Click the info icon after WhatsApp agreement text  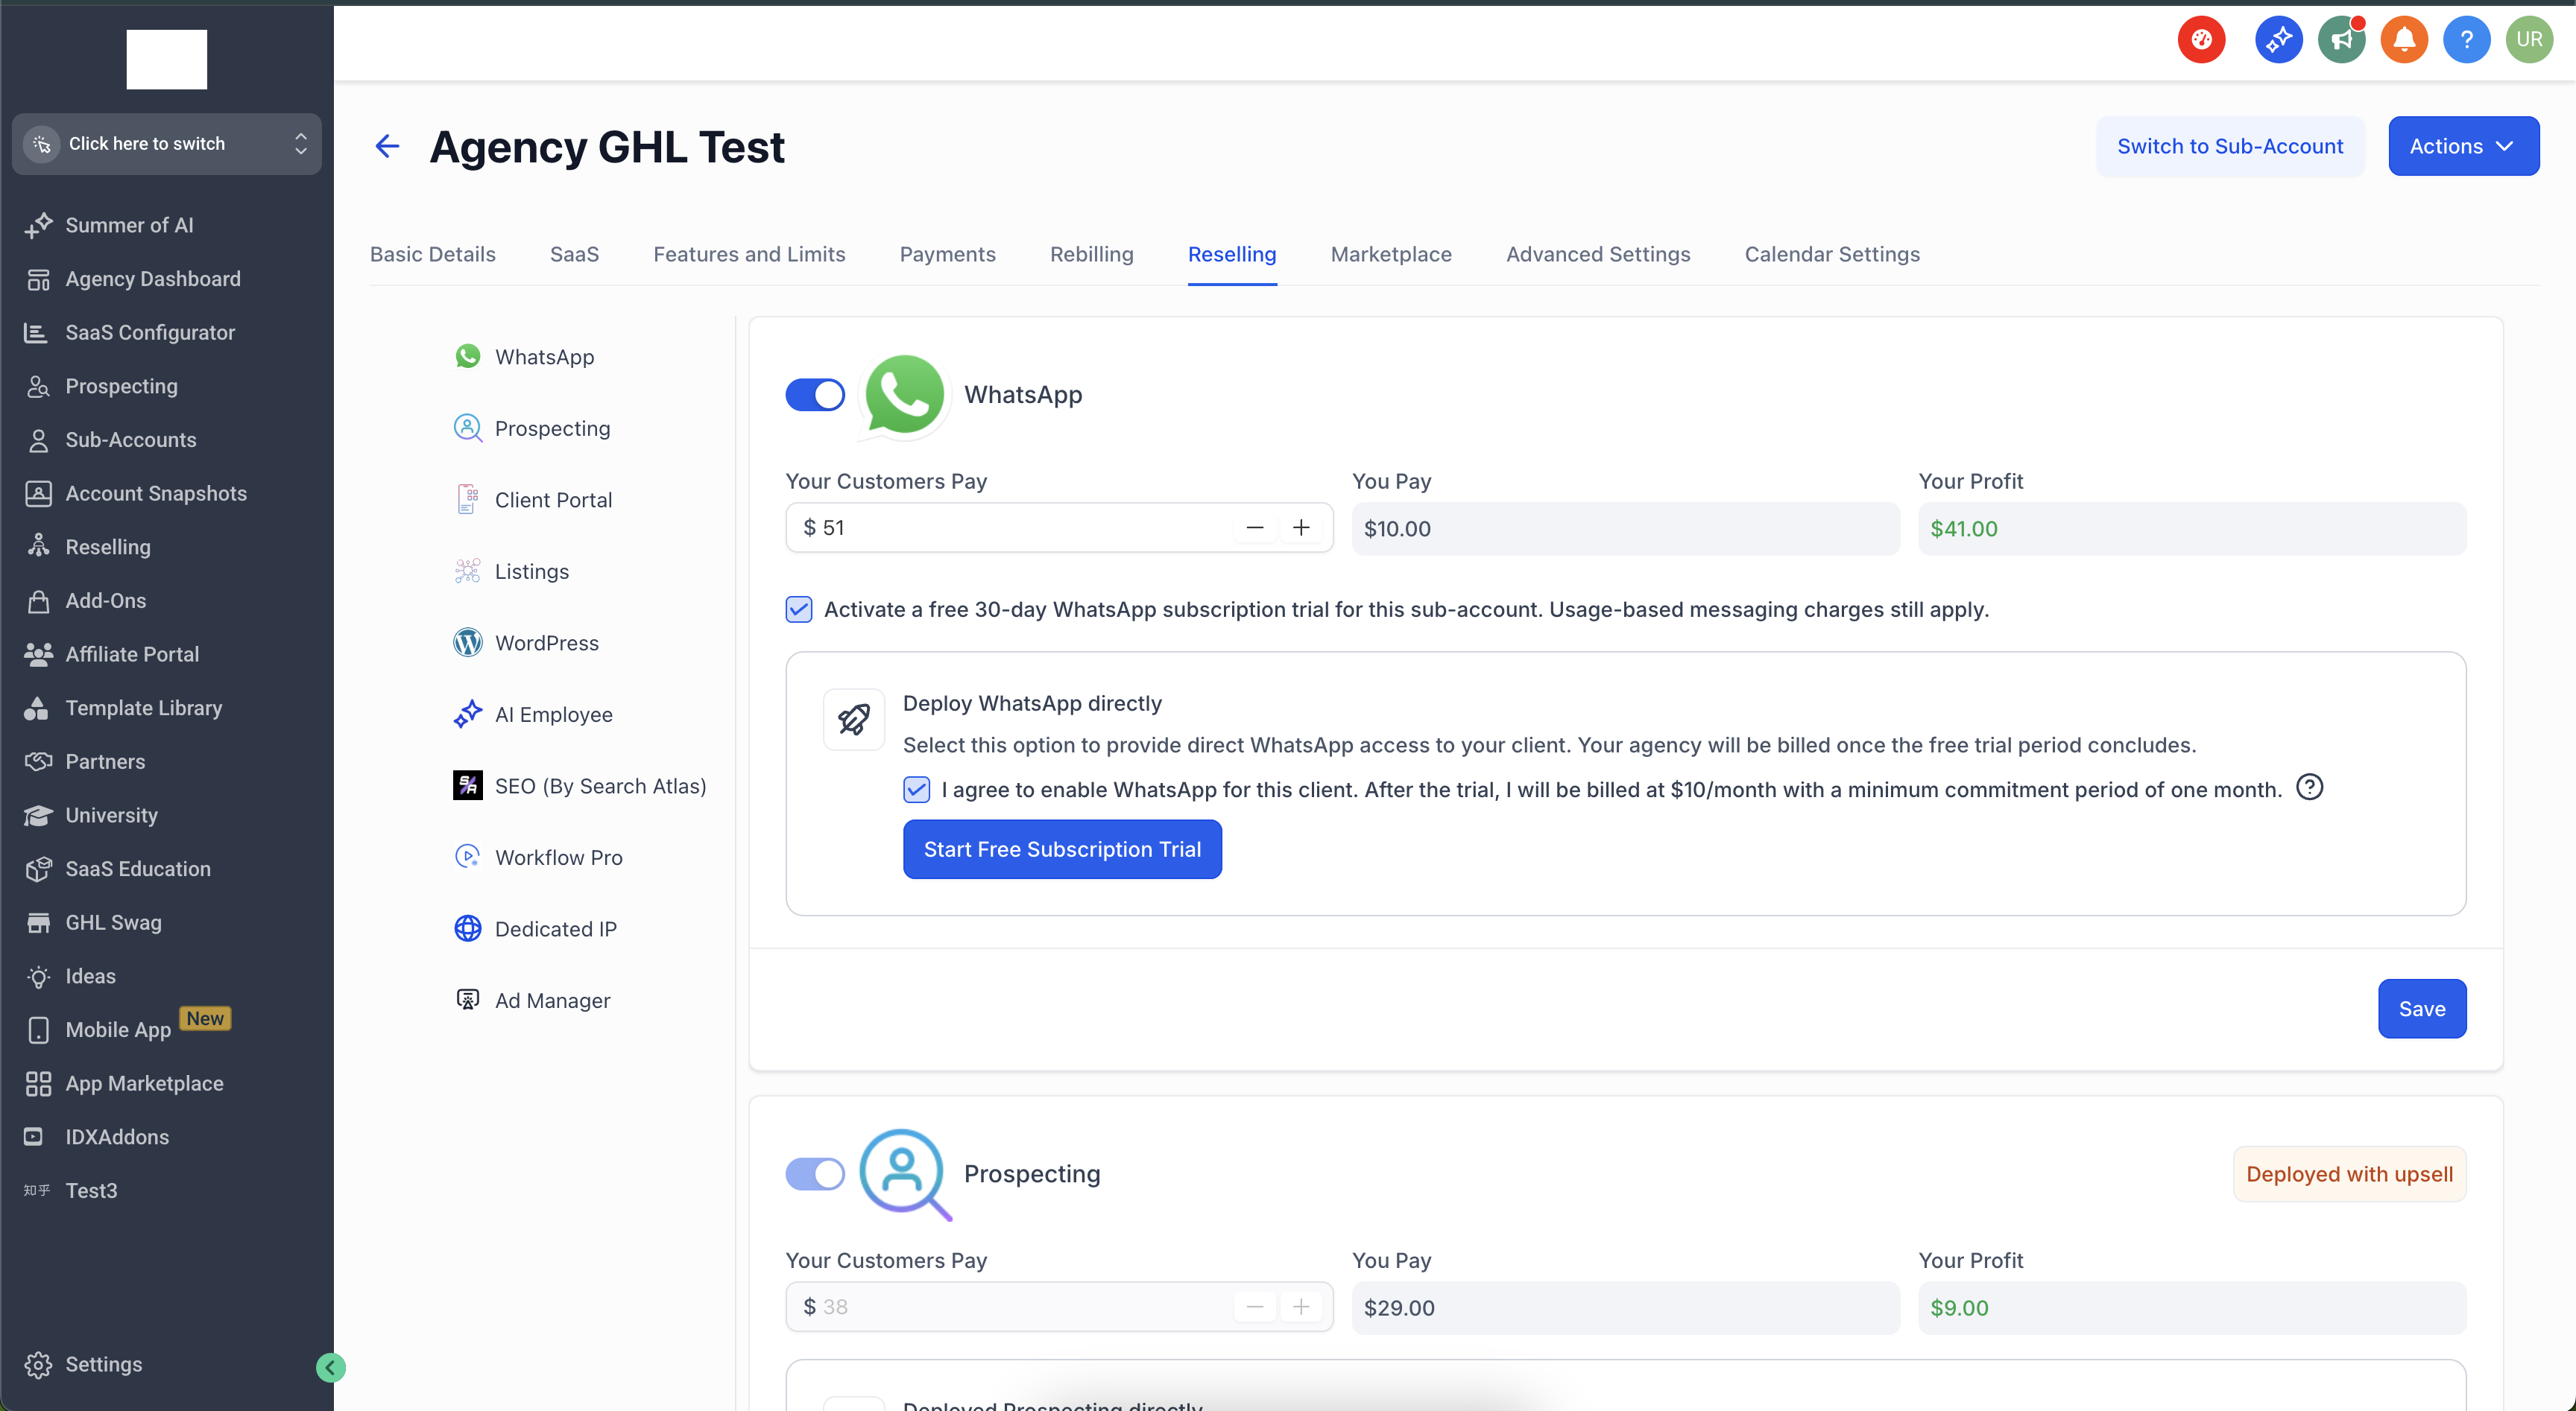[2309, 787]
